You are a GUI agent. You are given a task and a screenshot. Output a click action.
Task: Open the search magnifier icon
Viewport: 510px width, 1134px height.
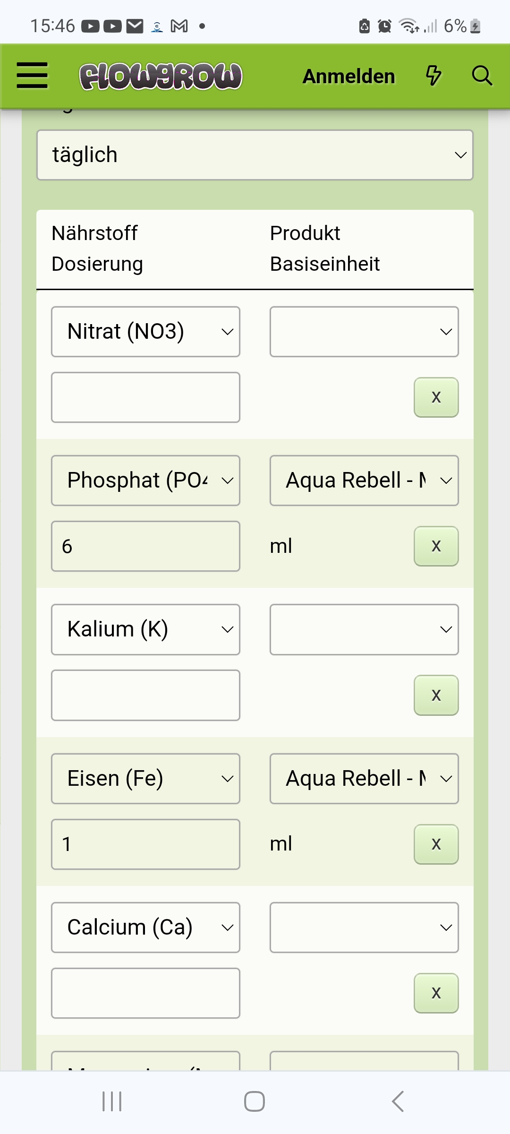(482, 76)
